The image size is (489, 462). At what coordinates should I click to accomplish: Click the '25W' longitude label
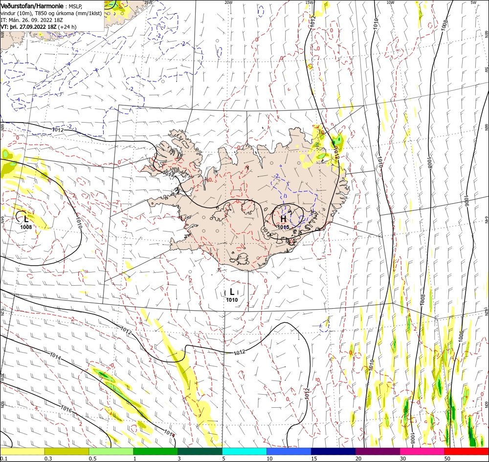click(149, 2)
